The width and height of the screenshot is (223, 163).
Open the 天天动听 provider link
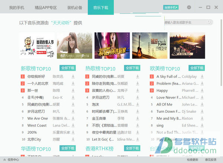tap(61, 23)
